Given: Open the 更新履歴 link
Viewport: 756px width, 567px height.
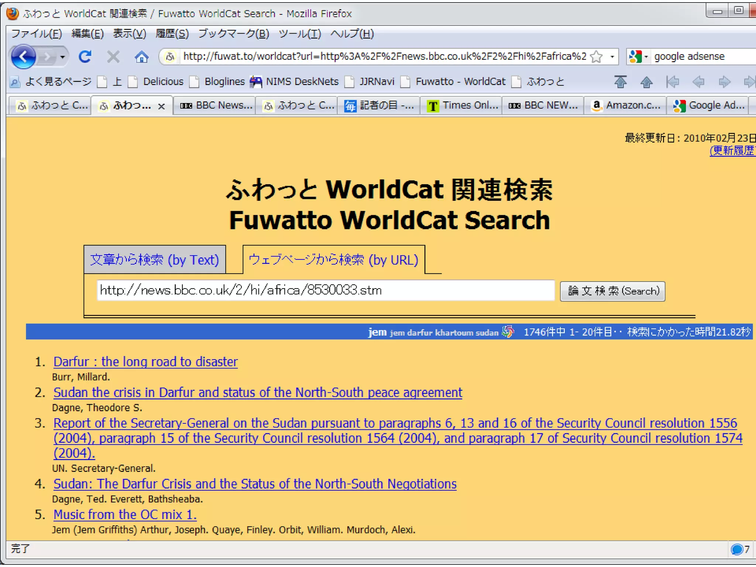Looking at the screenshot, I should click(x=732, y=151).
